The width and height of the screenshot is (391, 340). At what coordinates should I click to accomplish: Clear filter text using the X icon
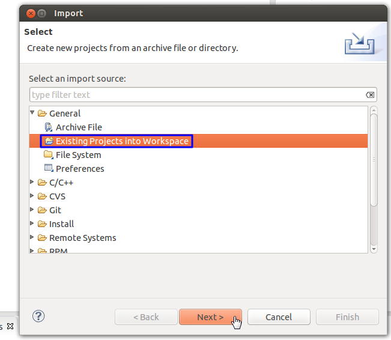point(370,95)
